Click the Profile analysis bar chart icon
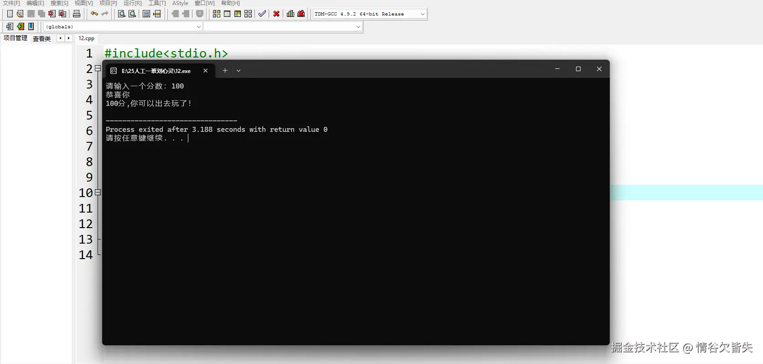Image resolution: width=763 pixels, height=364 pixels. [291, 14]
